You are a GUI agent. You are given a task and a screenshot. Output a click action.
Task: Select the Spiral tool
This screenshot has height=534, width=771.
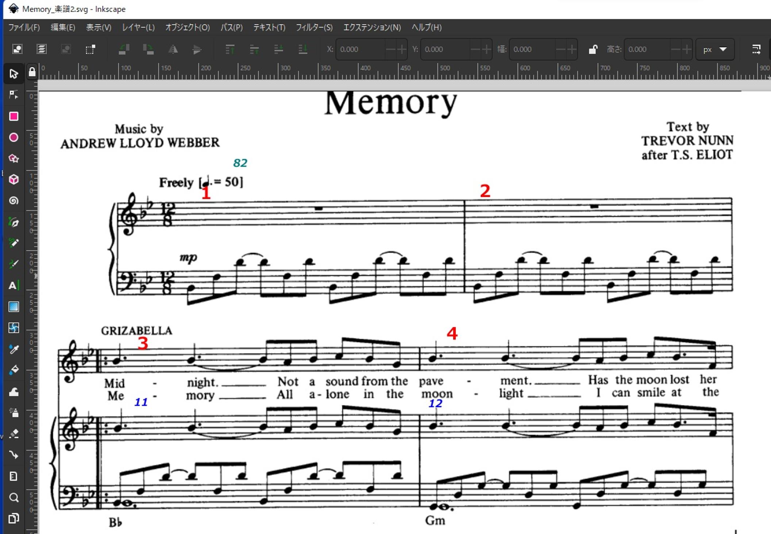pyautogui.click(x=14, y=201)
